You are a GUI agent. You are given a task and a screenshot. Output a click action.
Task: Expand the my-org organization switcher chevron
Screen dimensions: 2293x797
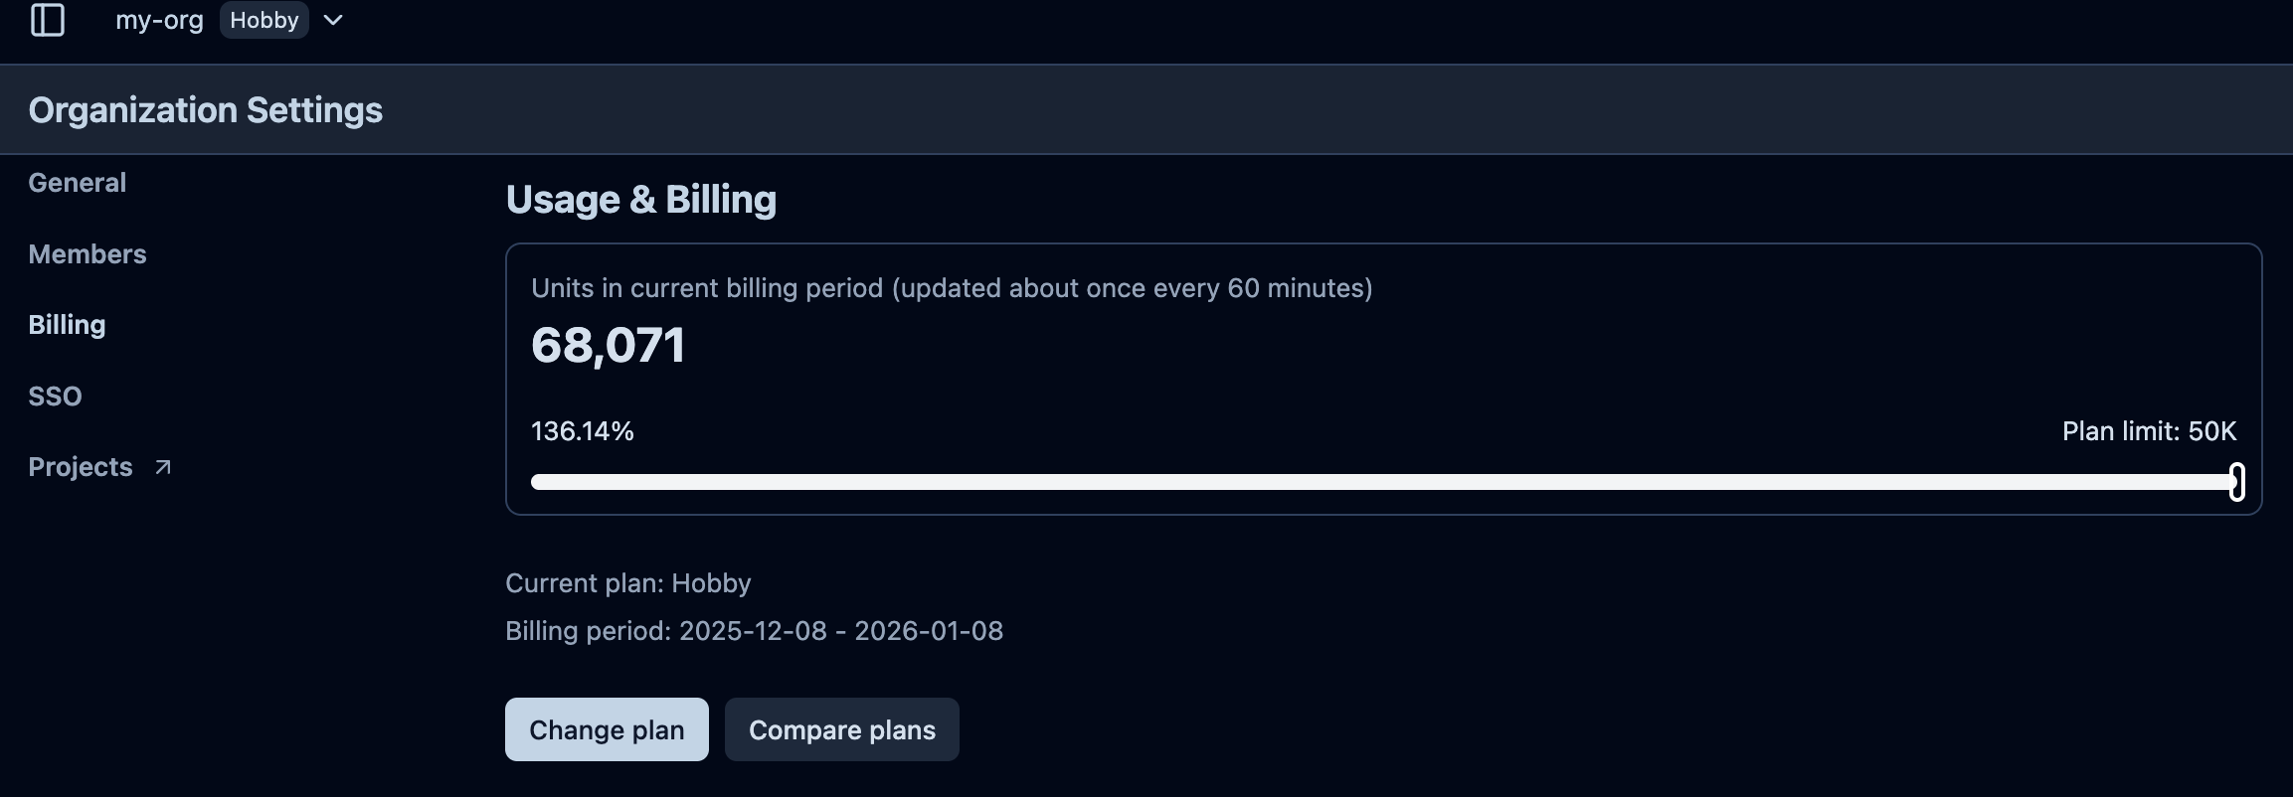(333, 20)
